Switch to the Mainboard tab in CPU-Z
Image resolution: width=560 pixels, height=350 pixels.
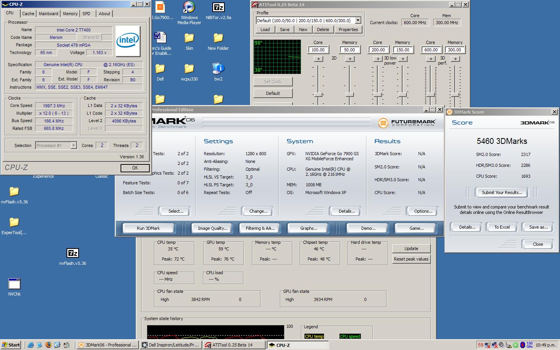49,14
